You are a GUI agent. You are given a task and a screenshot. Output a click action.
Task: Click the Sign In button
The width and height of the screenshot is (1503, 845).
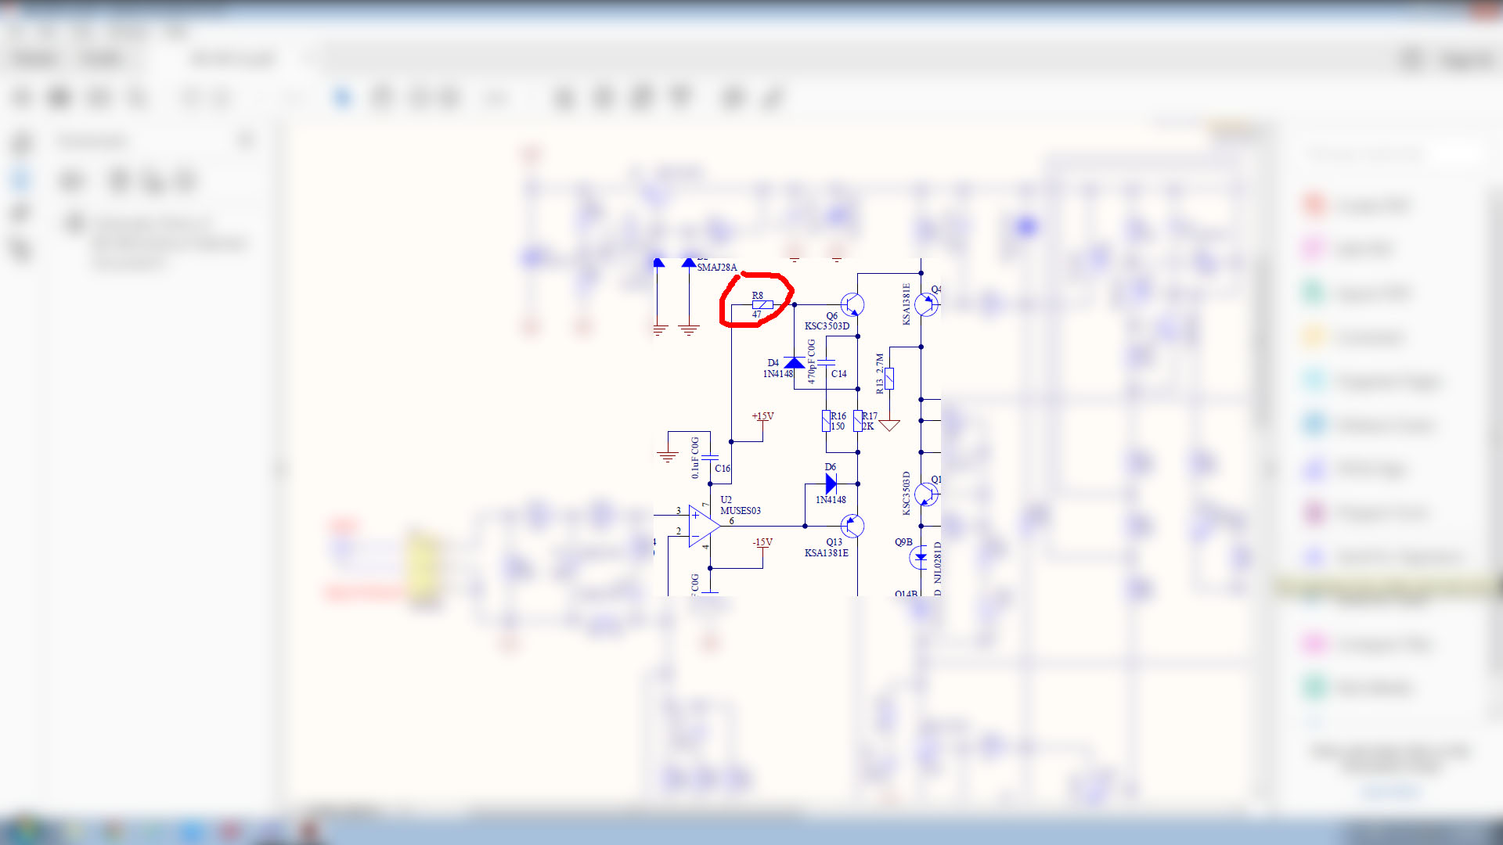click(1467, 59)
